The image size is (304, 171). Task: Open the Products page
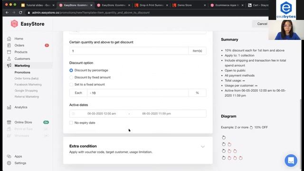(x=21, y=52)
